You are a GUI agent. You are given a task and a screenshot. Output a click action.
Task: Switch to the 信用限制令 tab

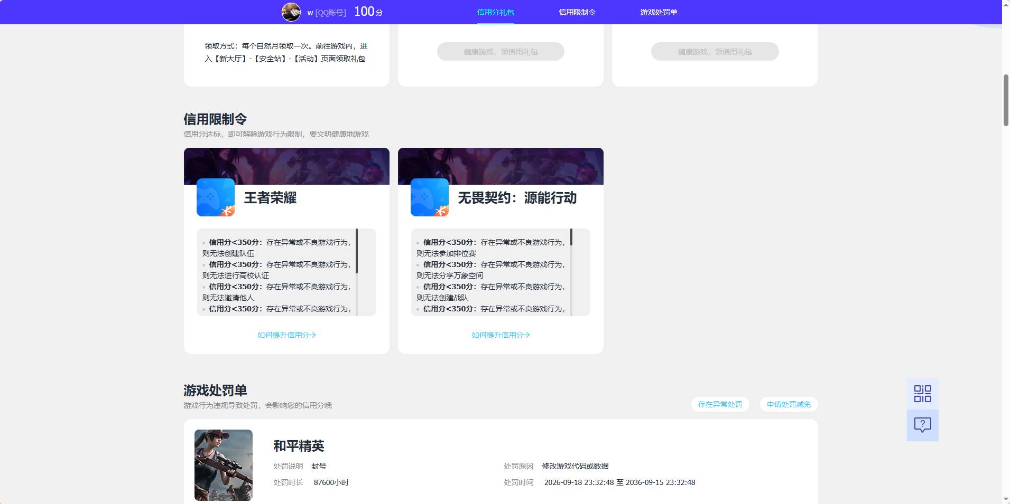pyautogui.click(x=577, y=12)
